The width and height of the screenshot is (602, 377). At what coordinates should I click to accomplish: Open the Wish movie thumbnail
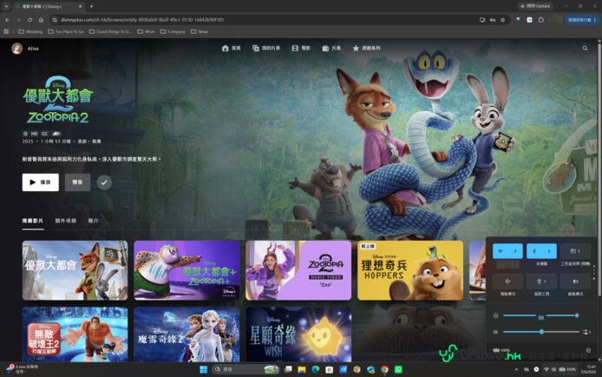coord(298,334)
